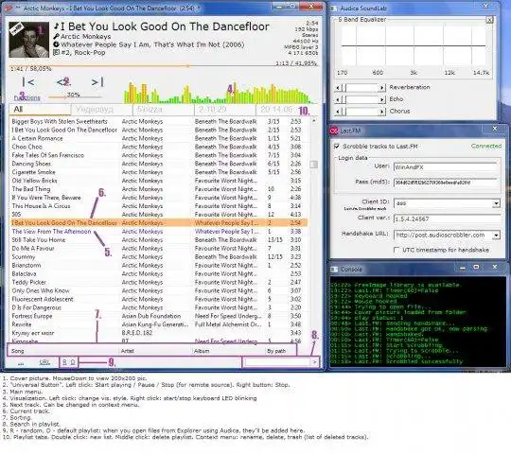Adjust the 30% volume slider
511x454 pixels.
(x=75, y=96)
